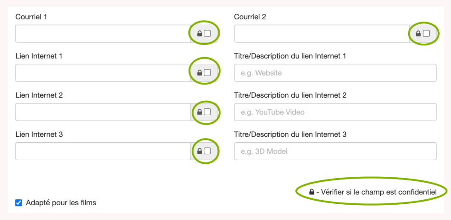Viewport: 451px width, 220px height.
Task: Select the Lien Internet 1 field
Action: tap(102, 72)
